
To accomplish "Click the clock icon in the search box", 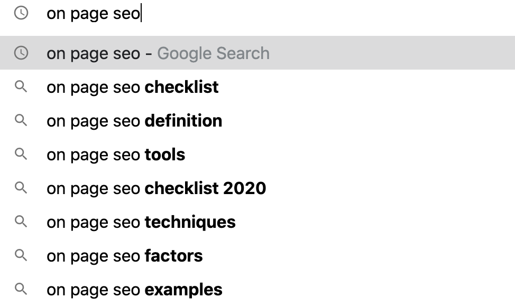I will [x=21, y=14].
